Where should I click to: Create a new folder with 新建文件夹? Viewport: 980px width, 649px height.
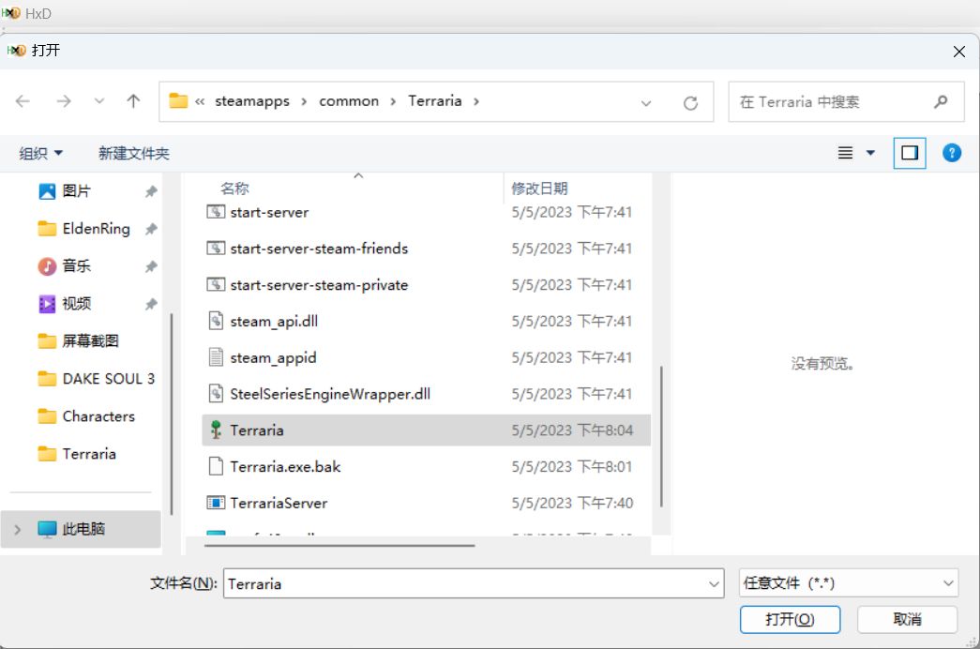pos(134,153)
